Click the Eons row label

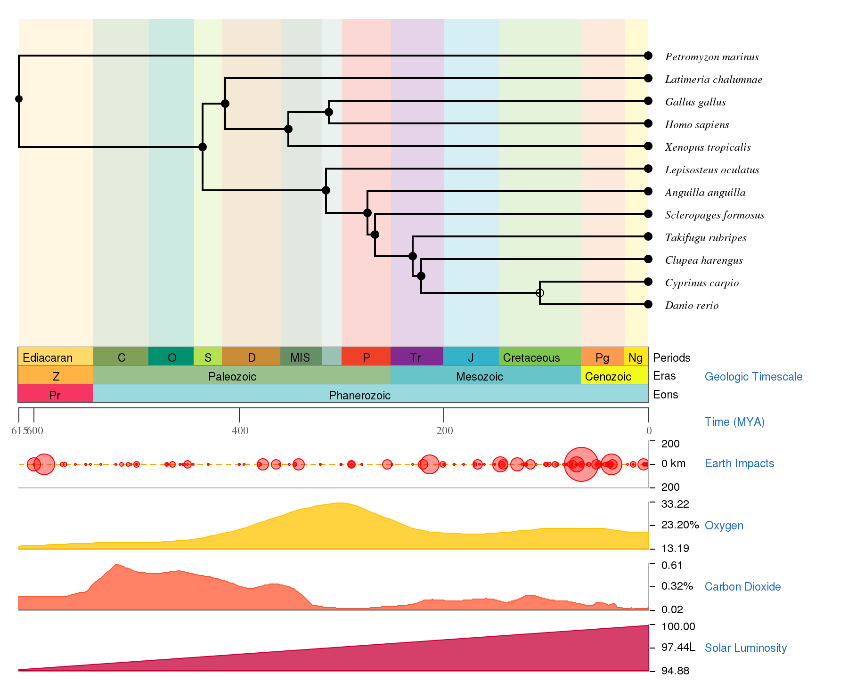[665, 395]
